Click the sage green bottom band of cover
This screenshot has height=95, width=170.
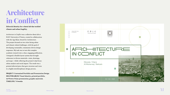pos(89,79)
